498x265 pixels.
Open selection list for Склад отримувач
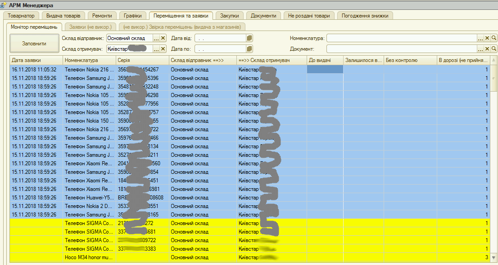point(156,49)
